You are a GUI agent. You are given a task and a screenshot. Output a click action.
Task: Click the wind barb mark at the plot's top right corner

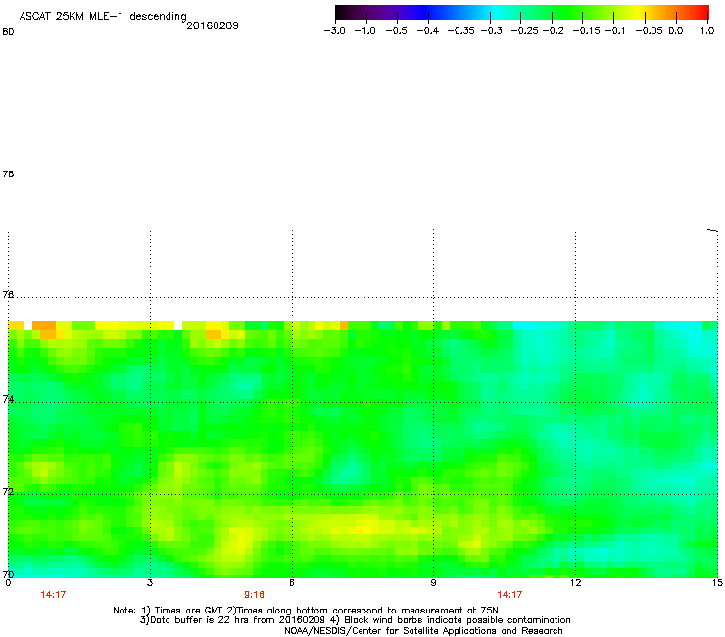[x=713, y=230]
